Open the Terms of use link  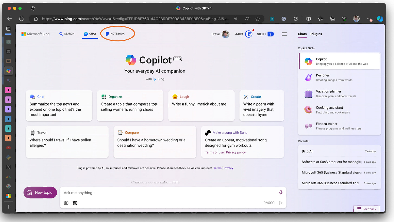pyautogui.click(x=214, y=152)
